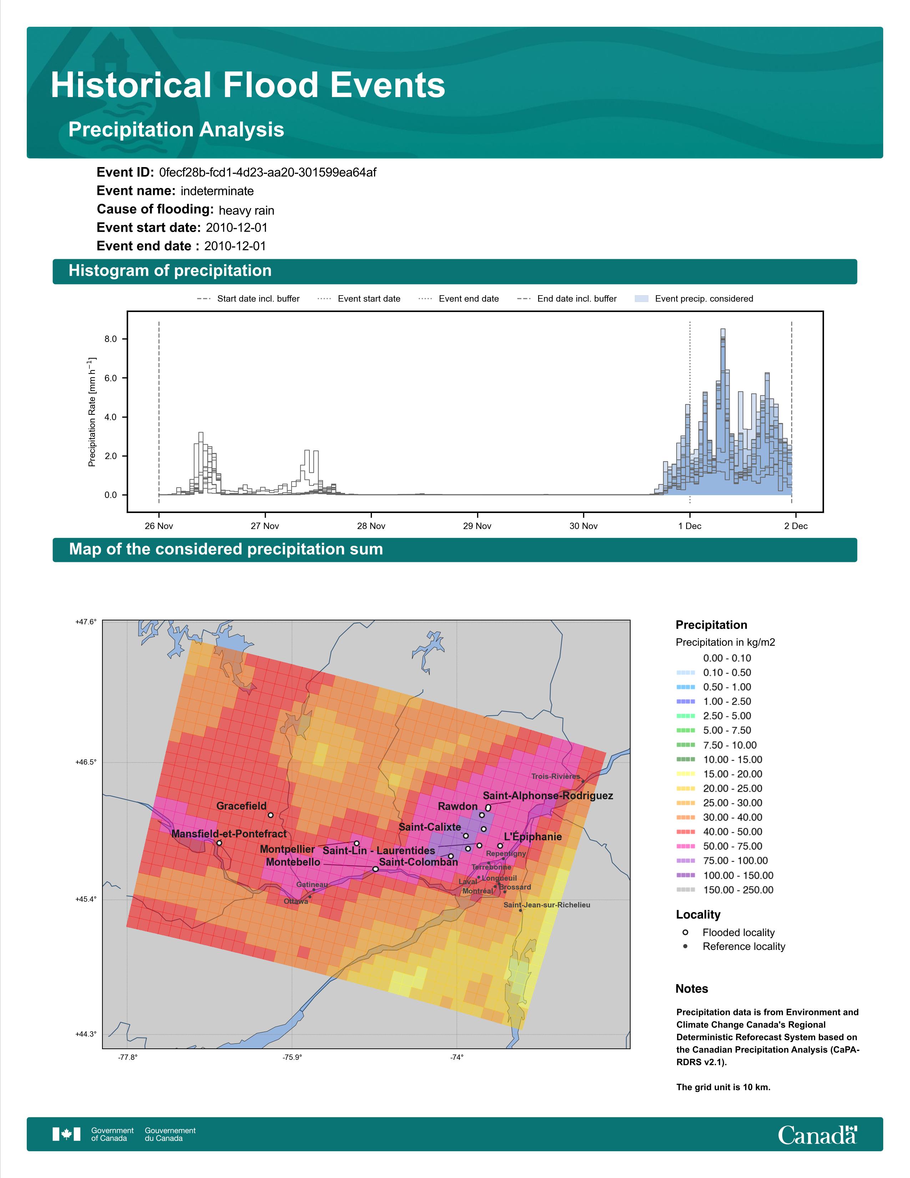The width and height of the screenshot is (910, 1178).
Task: Click the Histogram of precipitation section header
Action: 454,271
